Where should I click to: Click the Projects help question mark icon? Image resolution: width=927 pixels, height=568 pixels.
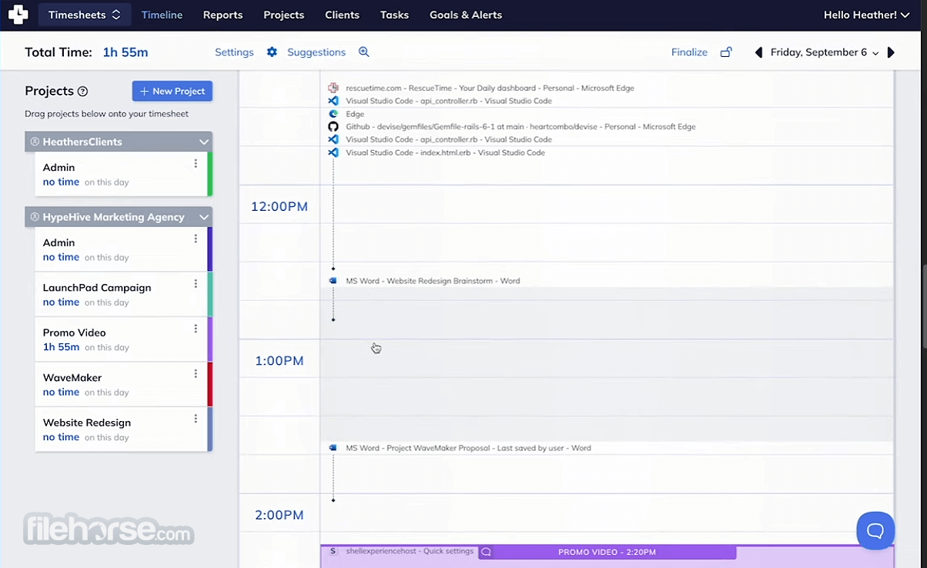coord(83,92)
